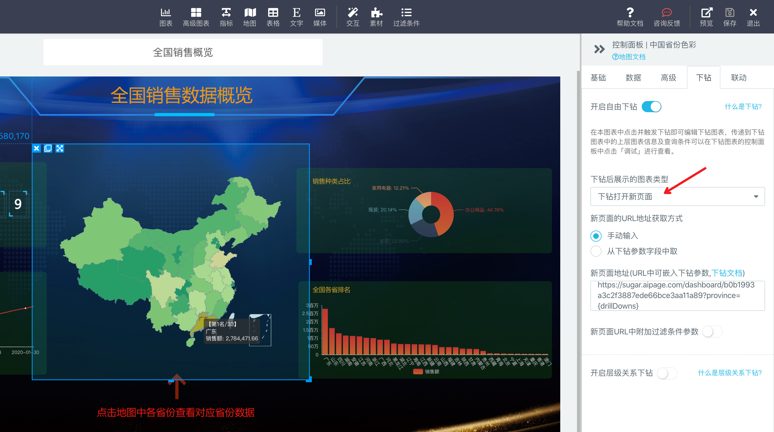This screenshot has height=432, width=774.
Task: Switch to the 高级 tab
Action: pos(668,78)
